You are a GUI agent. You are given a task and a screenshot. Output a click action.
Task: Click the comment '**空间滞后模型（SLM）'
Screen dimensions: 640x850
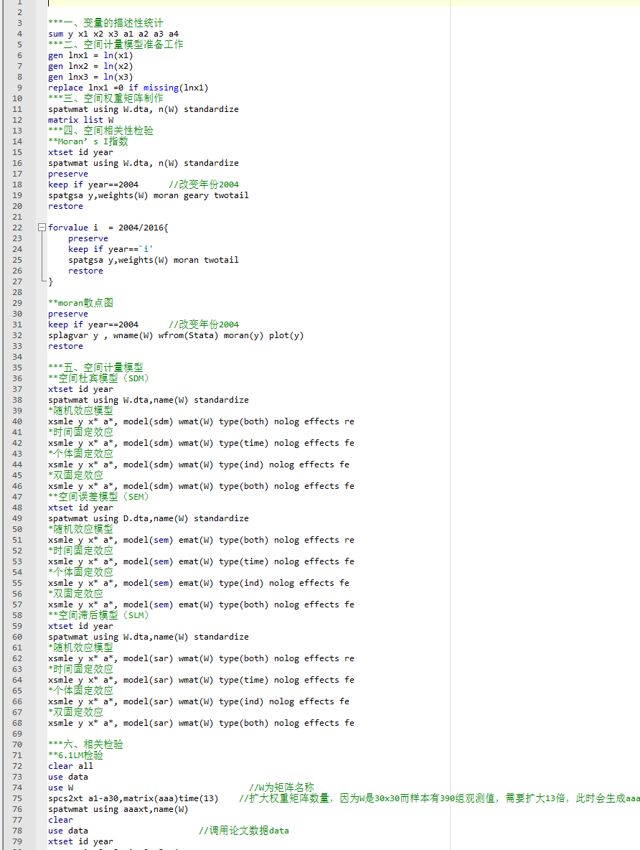[x=98, y=615]
